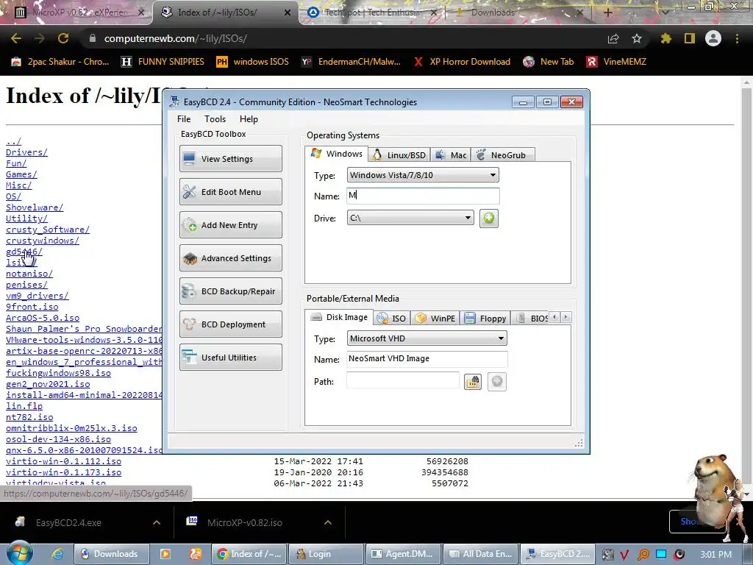Image resolution: width=753 pixels, height=565 pixels.
Task: Download the virtio-win-0.1.173.iso link
Action: click(x=63, y=472)
